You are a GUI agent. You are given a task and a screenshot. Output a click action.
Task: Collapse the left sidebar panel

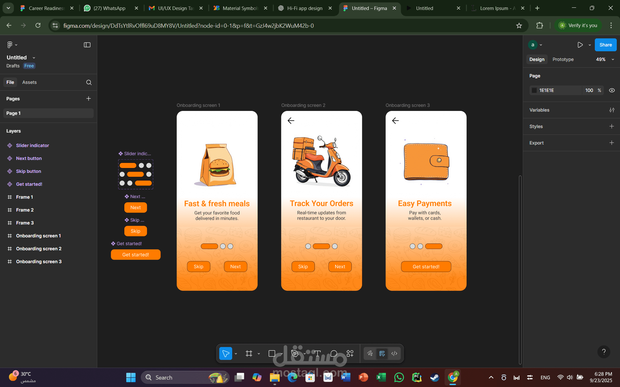[87, 45]
